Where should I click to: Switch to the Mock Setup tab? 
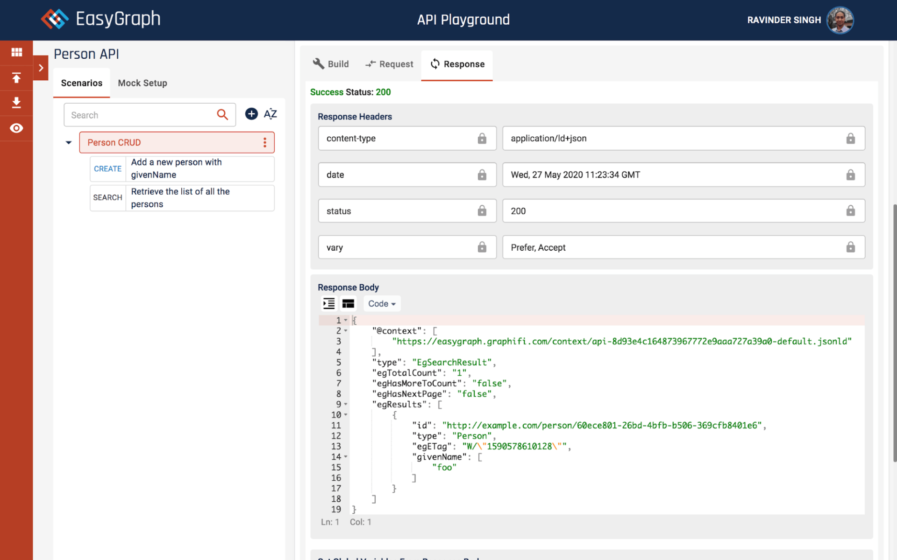pyautogui.click(x=142, y=83)
